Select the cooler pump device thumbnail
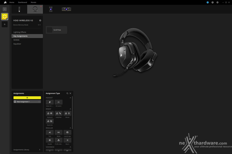The height and width of the screenshot is (154, 232). tap(51, 9)
